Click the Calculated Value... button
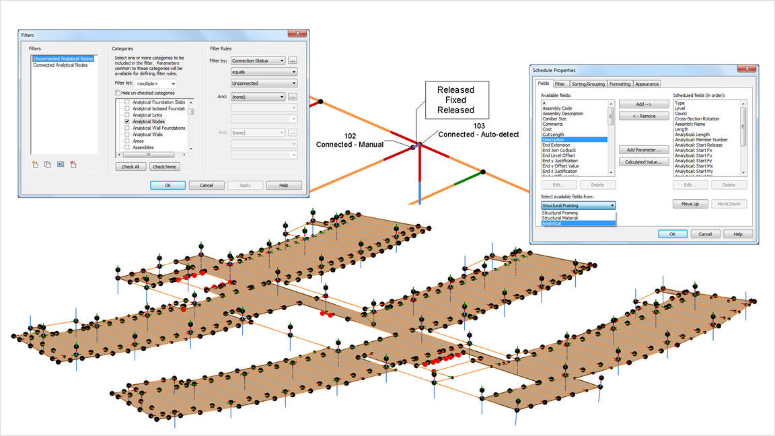775x436 pixels. point(644,162)
